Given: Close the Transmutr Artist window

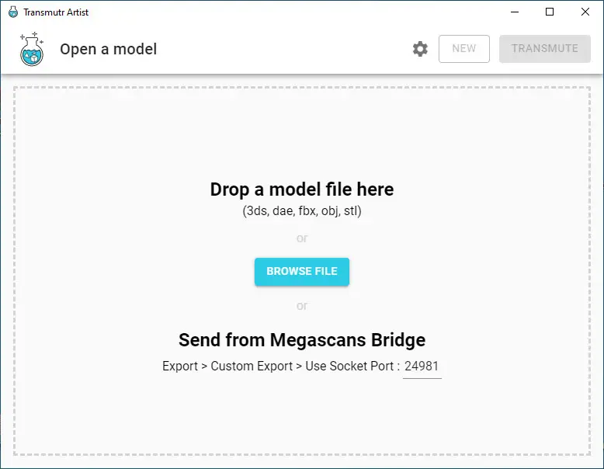Looking at the screenshot, I should pyautogui.click(x=585, y=12).
